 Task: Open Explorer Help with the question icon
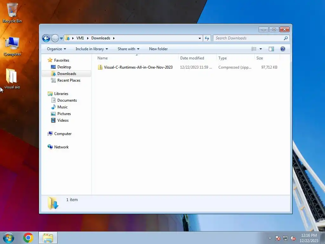tap(282, 49)
